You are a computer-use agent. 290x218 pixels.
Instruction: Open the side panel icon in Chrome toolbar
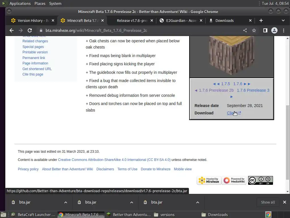tap(265, 30)
